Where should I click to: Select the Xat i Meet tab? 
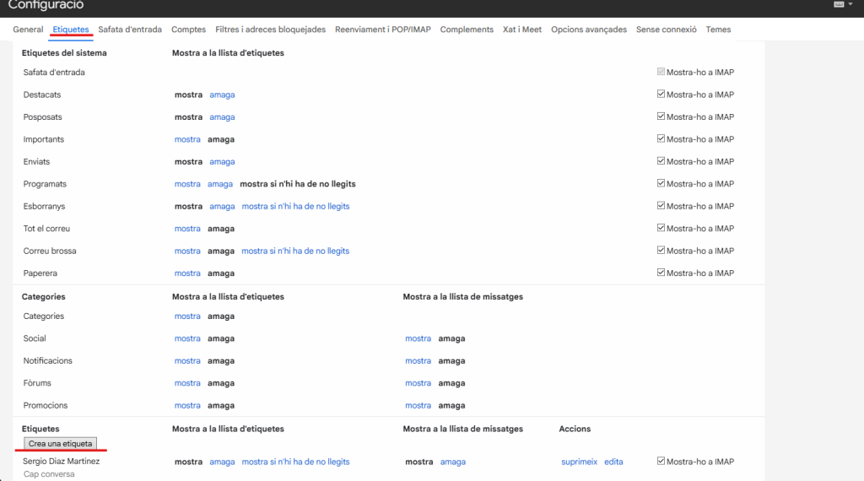click(x=522, y=30)
